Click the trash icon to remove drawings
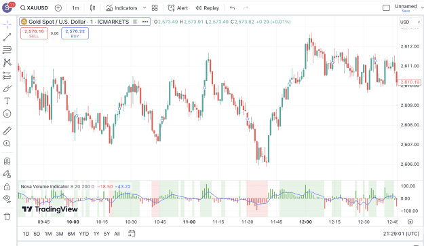 7,217
